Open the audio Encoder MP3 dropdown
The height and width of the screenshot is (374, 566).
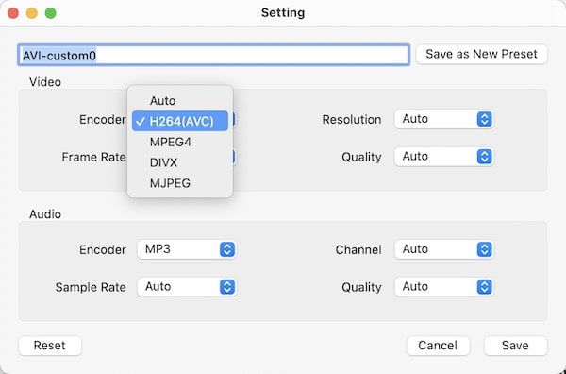click(187, 249)
